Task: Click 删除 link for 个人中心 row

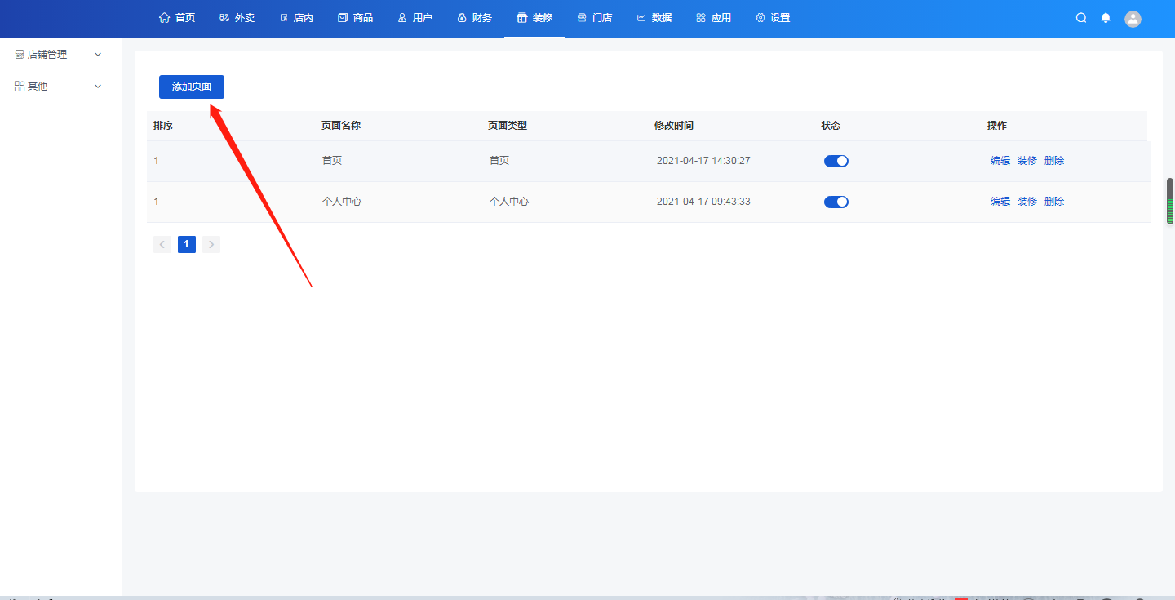Action: 1053,202
